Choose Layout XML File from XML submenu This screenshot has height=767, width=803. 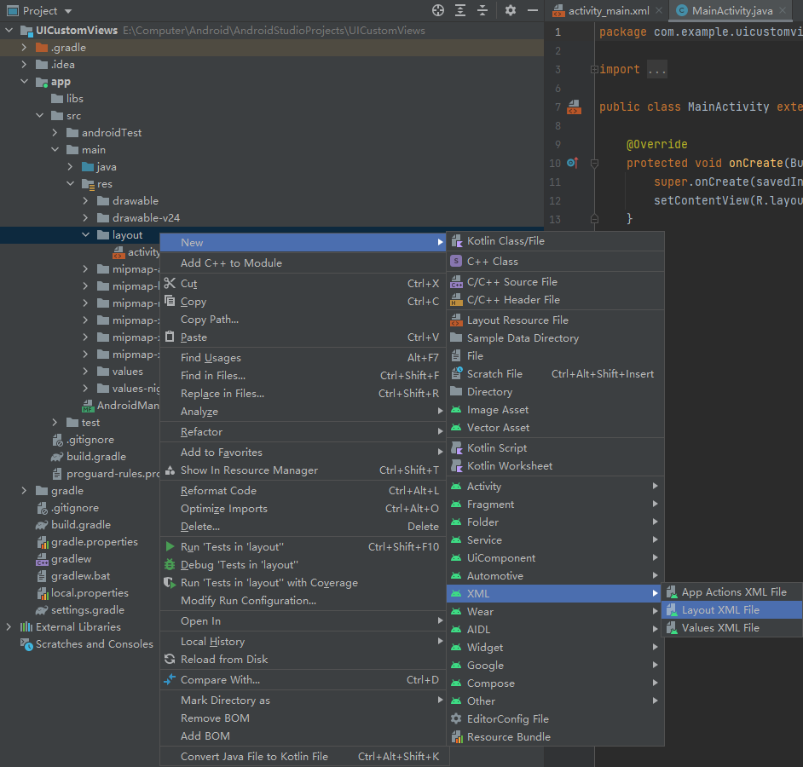[x=731, y=610]
